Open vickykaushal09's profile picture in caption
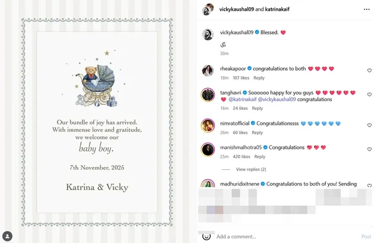The image size is (374, 243). [208, 34]
